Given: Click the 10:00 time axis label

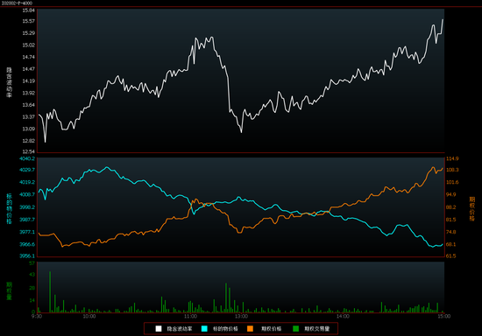Looking at the screenshot, I should click(x=89, y=316).
